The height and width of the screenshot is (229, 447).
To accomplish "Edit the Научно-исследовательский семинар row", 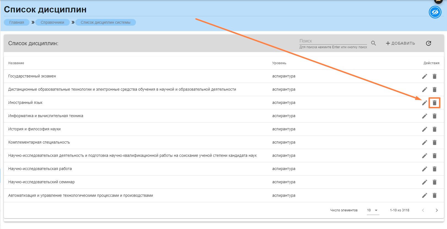I will (424, 182).
